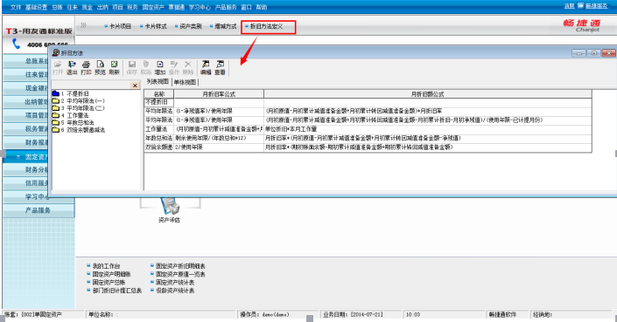Screen dimensions: 617x322
Task: Click the 编辑 (edit) toolbar icon
Action: click(x=206, y=67)
